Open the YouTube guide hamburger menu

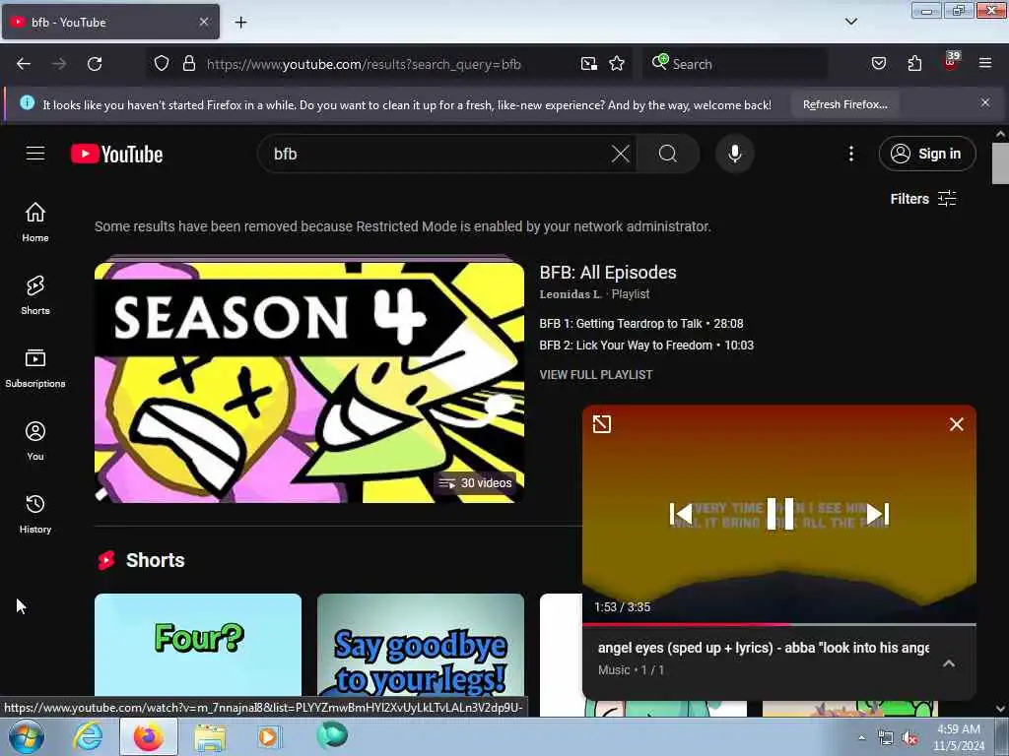tap(35, 154)
